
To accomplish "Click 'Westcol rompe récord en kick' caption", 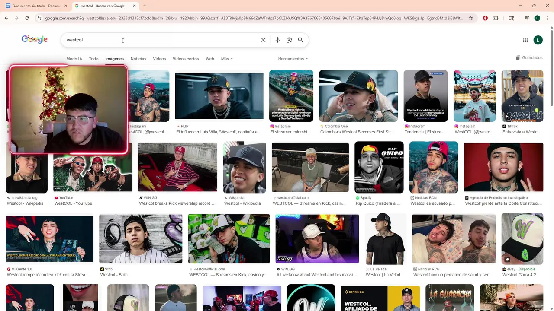I will 47,275.
